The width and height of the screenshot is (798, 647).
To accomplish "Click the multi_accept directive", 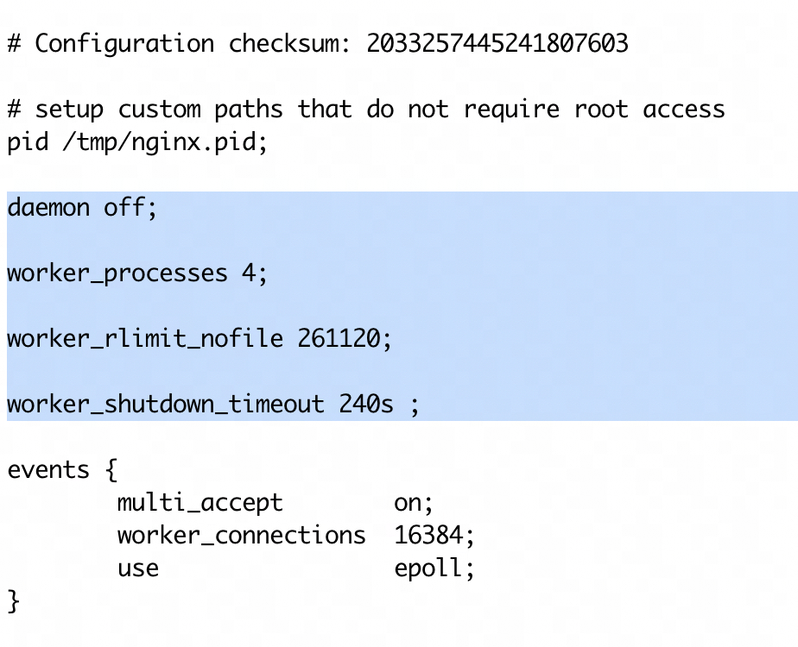I will coord(200,503).
